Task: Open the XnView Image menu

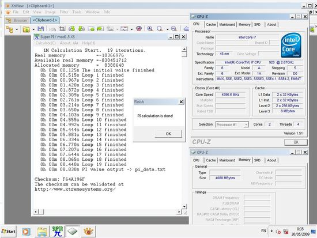Action: click(50, 12)
